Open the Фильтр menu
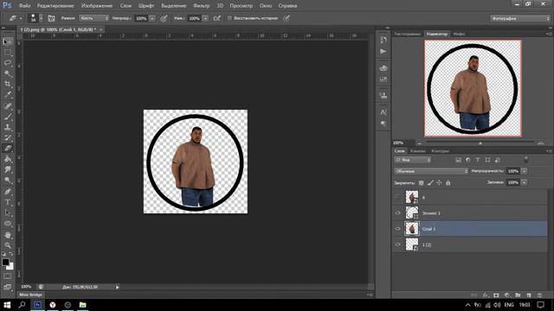 [202, 6]
